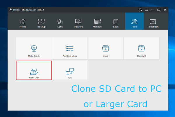This screenshot has width=175, height=117.
Task: View the Logs tab
Action: (x=116, y=23)
